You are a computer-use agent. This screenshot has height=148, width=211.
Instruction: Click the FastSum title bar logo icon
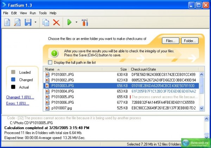(x=4, y=5)
